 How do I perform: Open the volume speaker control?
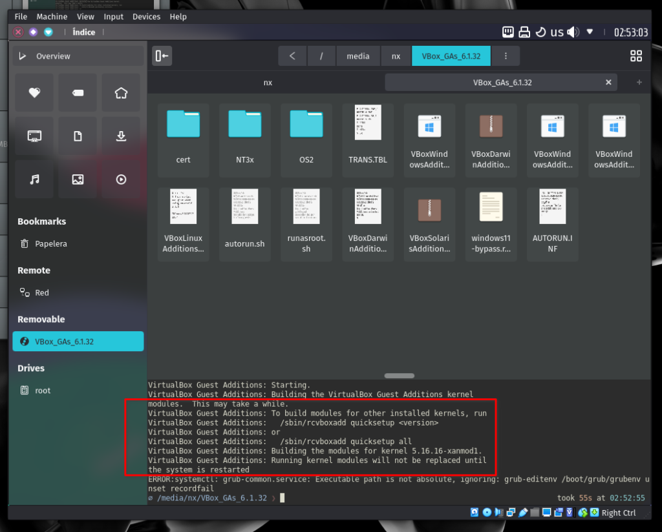(x=573, y=32)
